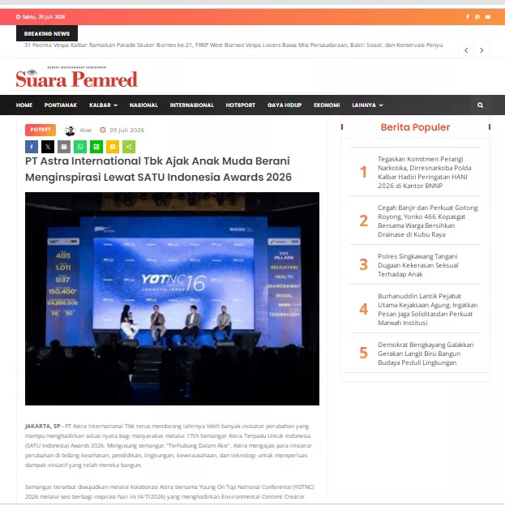Open popular story Cegah Banjir dan Perkuat Gotong Royong
505x506 pixels.
pyautogui.click(x=428, y=221)
